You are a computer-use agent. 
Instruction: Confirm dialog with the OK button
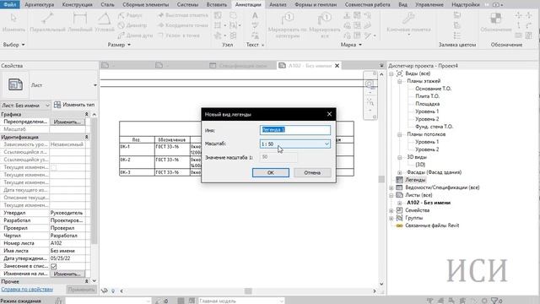tap(271, 172)
